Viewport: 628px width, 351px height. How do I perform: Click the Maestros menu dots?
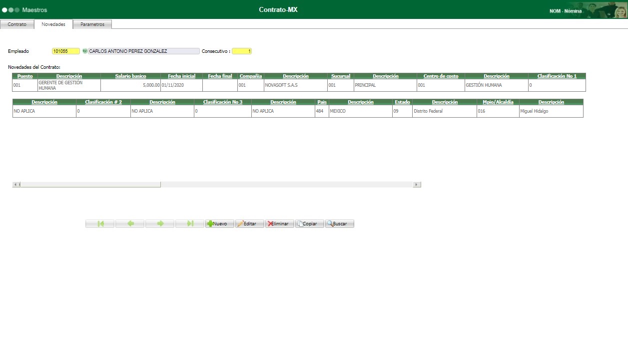pyautogui.click(x=10, y=10)
